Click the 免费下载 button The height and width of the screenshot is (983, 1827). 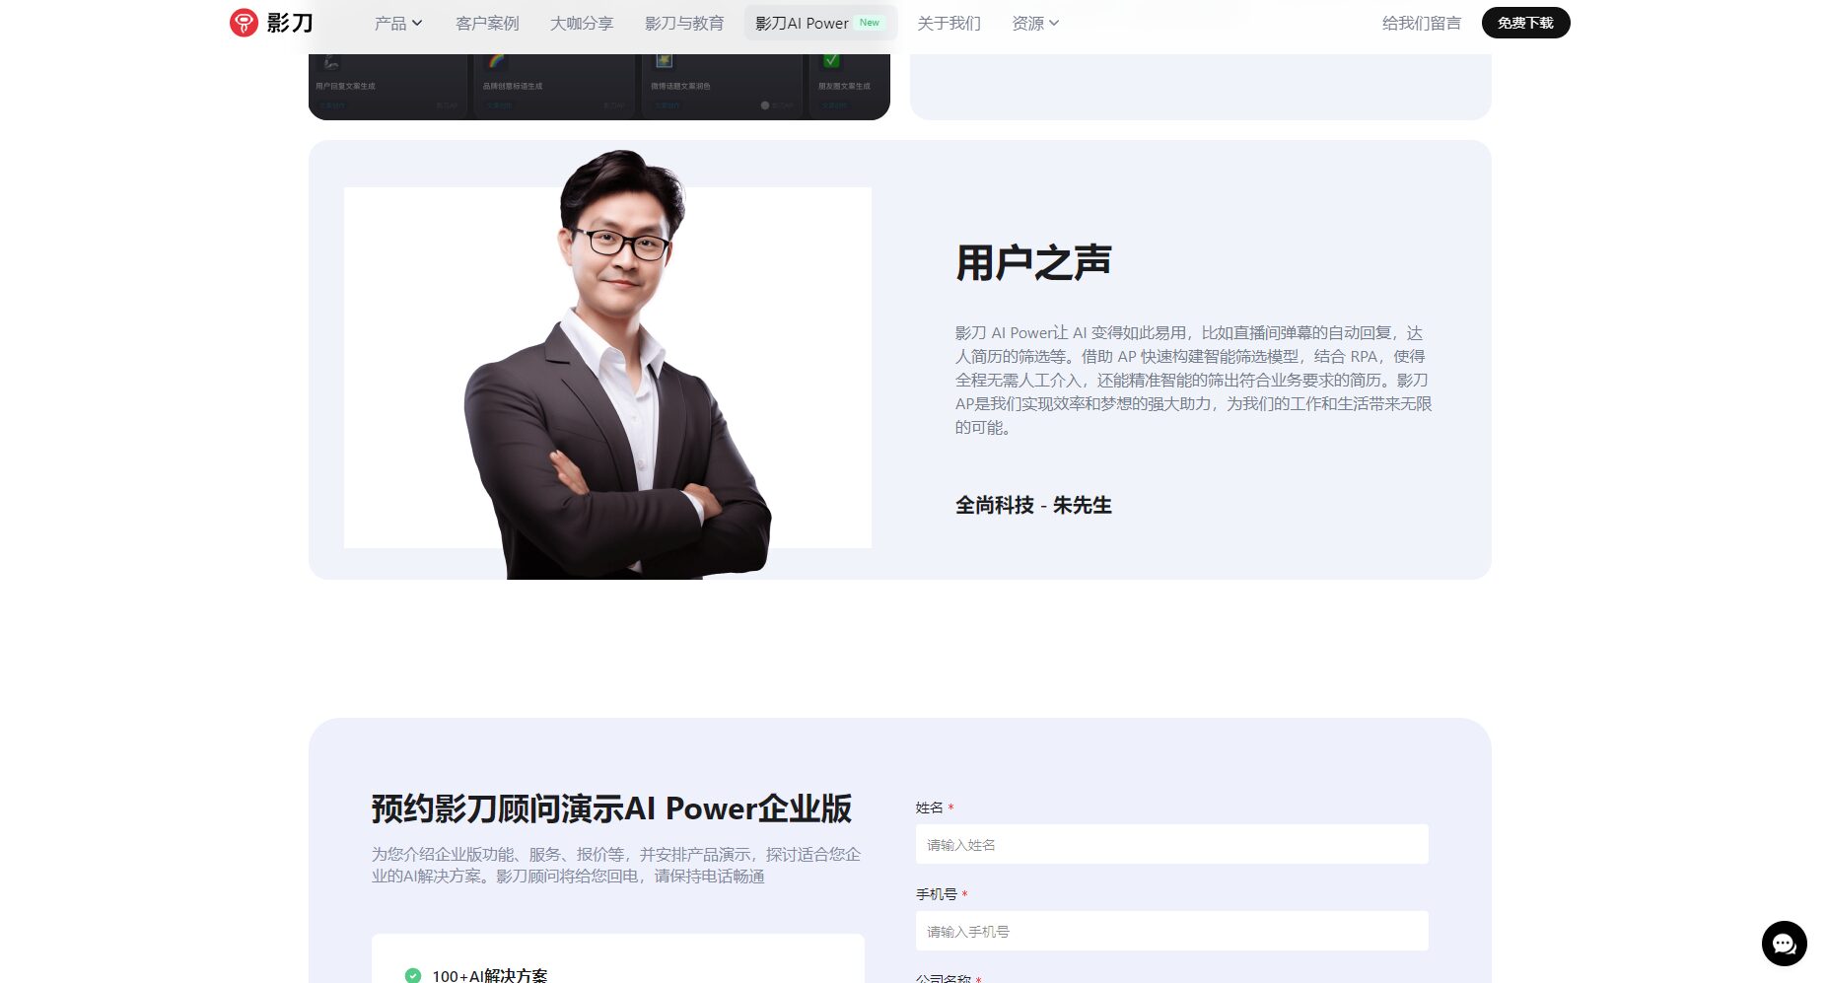1525,22
